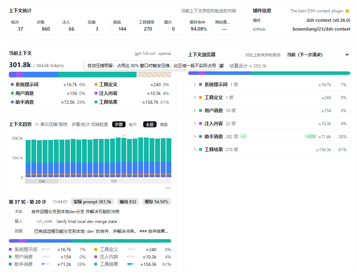The height and width of the screenshot is (275, 357).
Task: Click the run_code input tag
Action: point(44,221)
